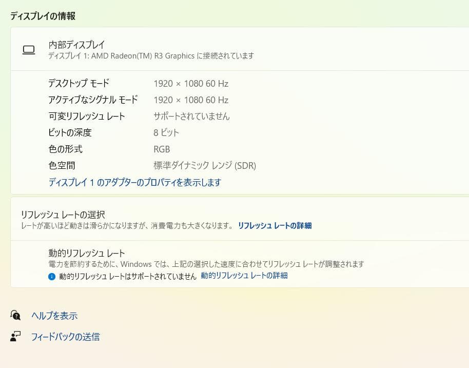Open ディスプレイ 1 のアダプターのプロパティを表示します
The width and height of the screenshot is (469, 368).
(134, 183)
